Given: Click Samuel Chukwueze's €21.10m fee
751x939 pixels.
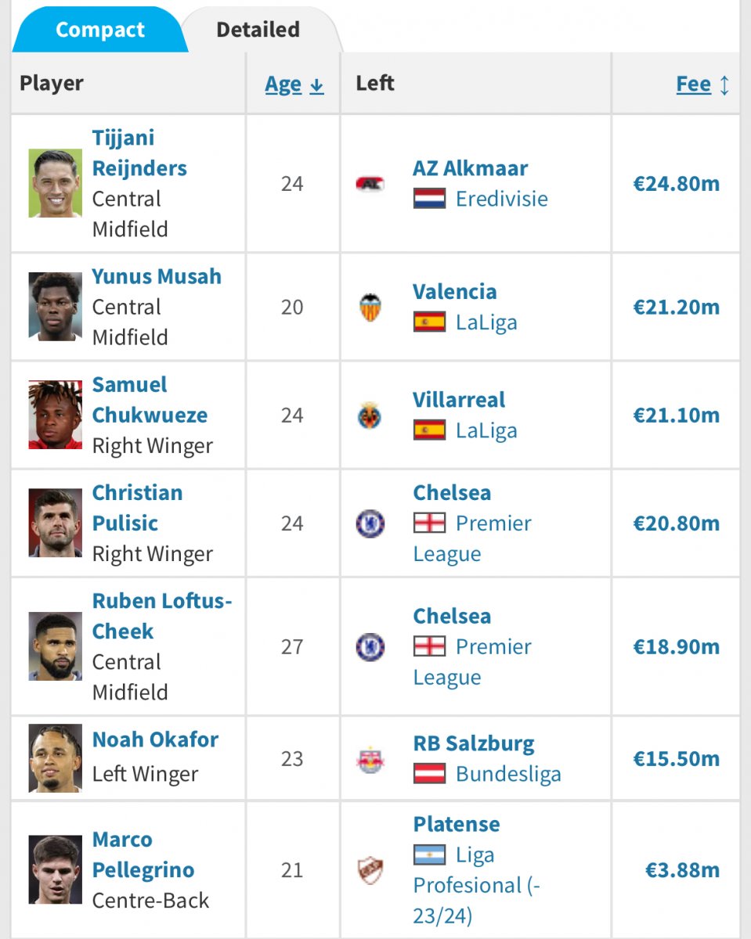Looking at the screenshot, I should tap(676, 415).
